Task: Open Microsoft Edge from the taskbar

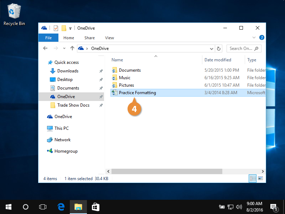Action: point(61,207)
